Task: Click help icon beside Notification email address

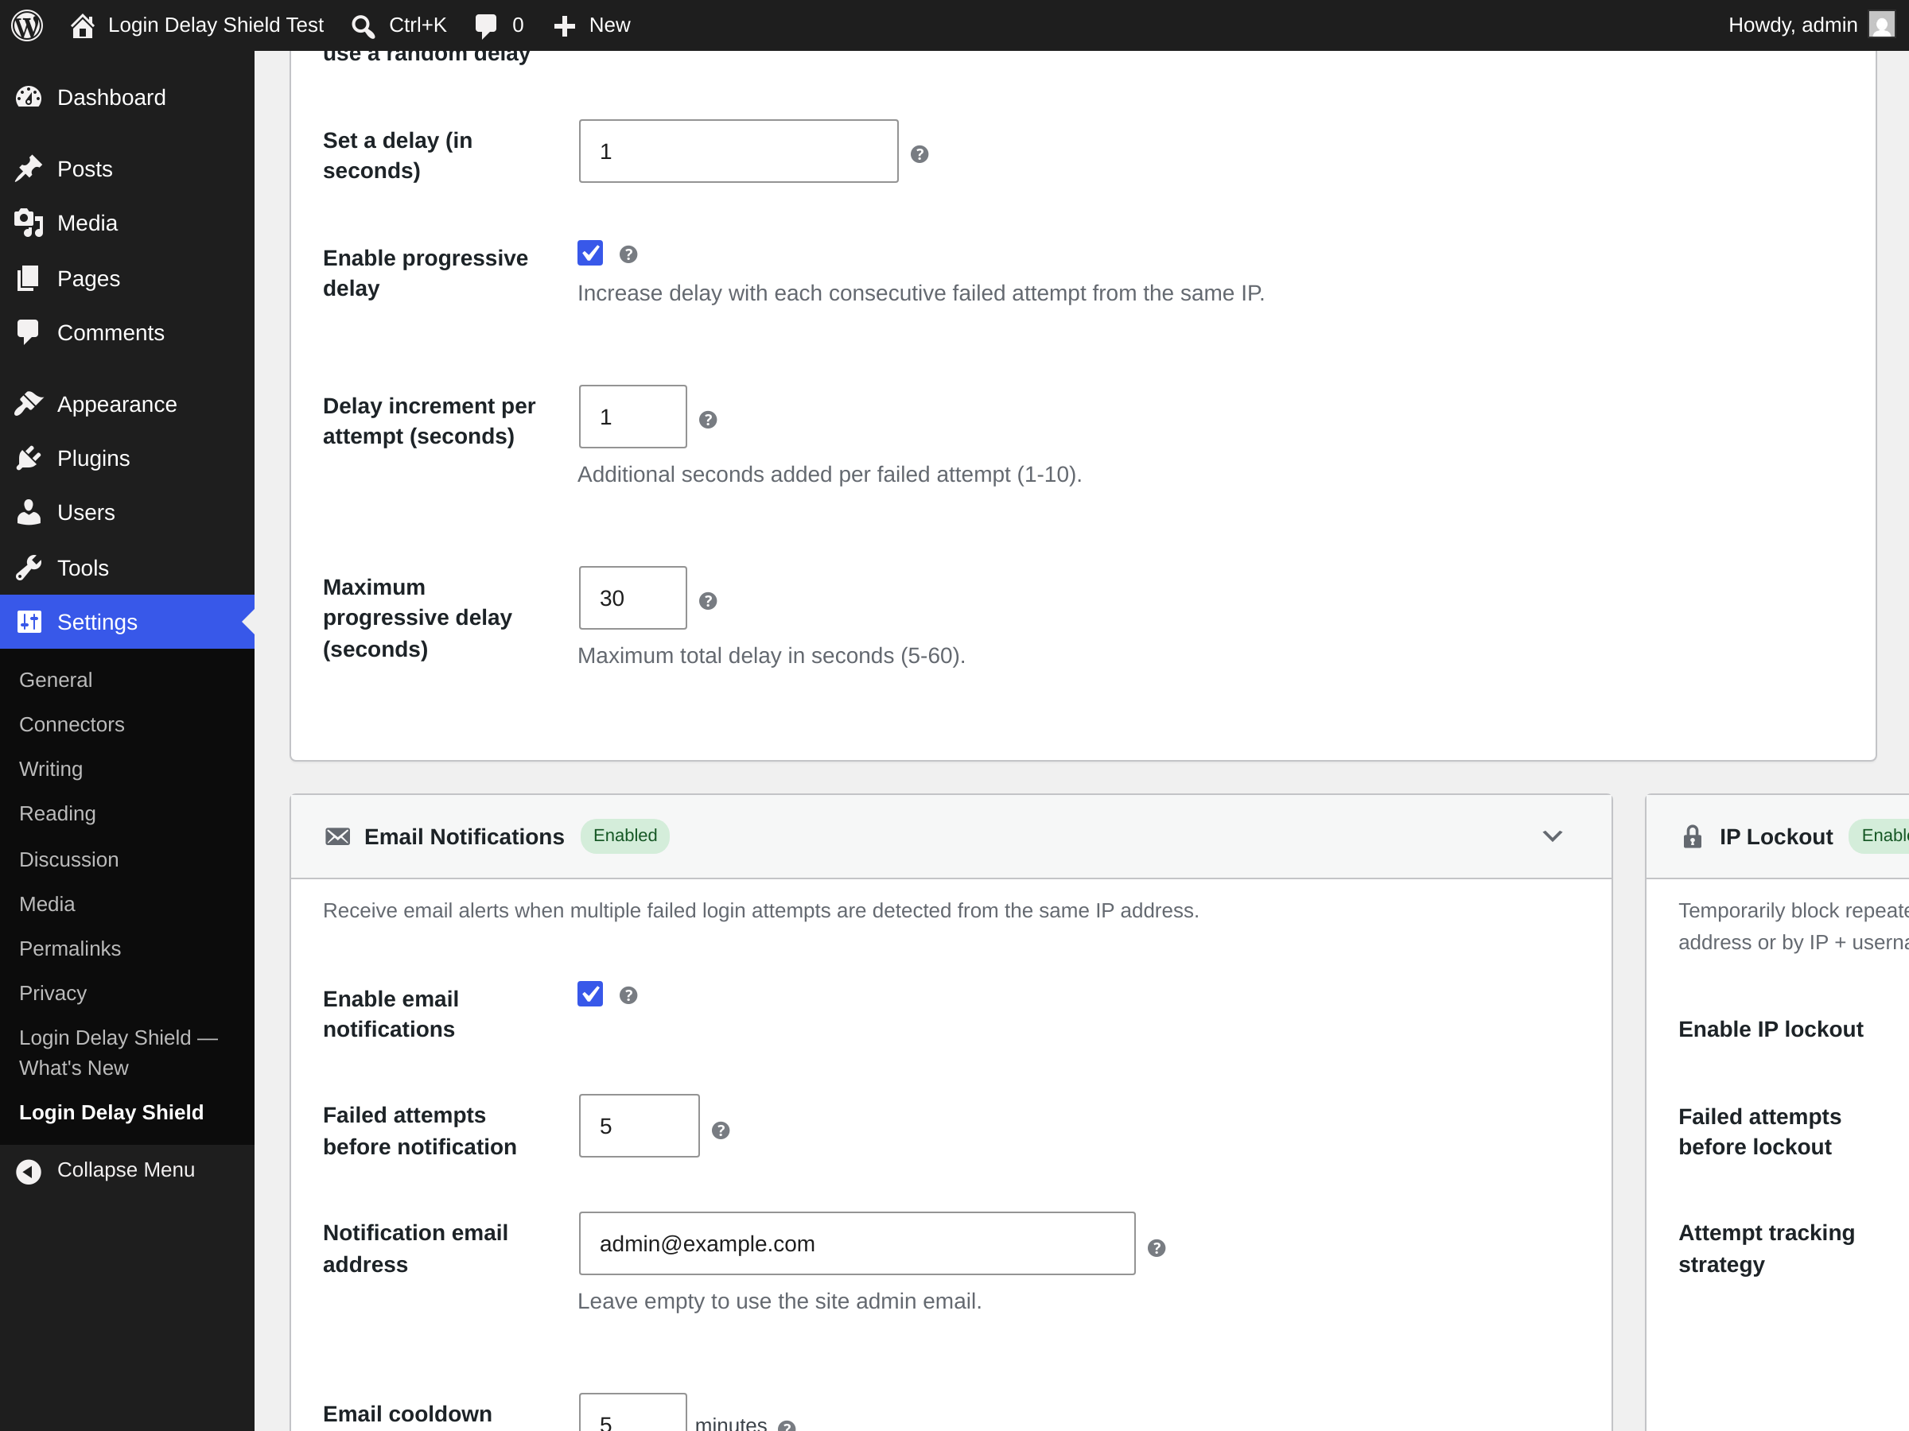Action: click(x=1157, y=1248)
